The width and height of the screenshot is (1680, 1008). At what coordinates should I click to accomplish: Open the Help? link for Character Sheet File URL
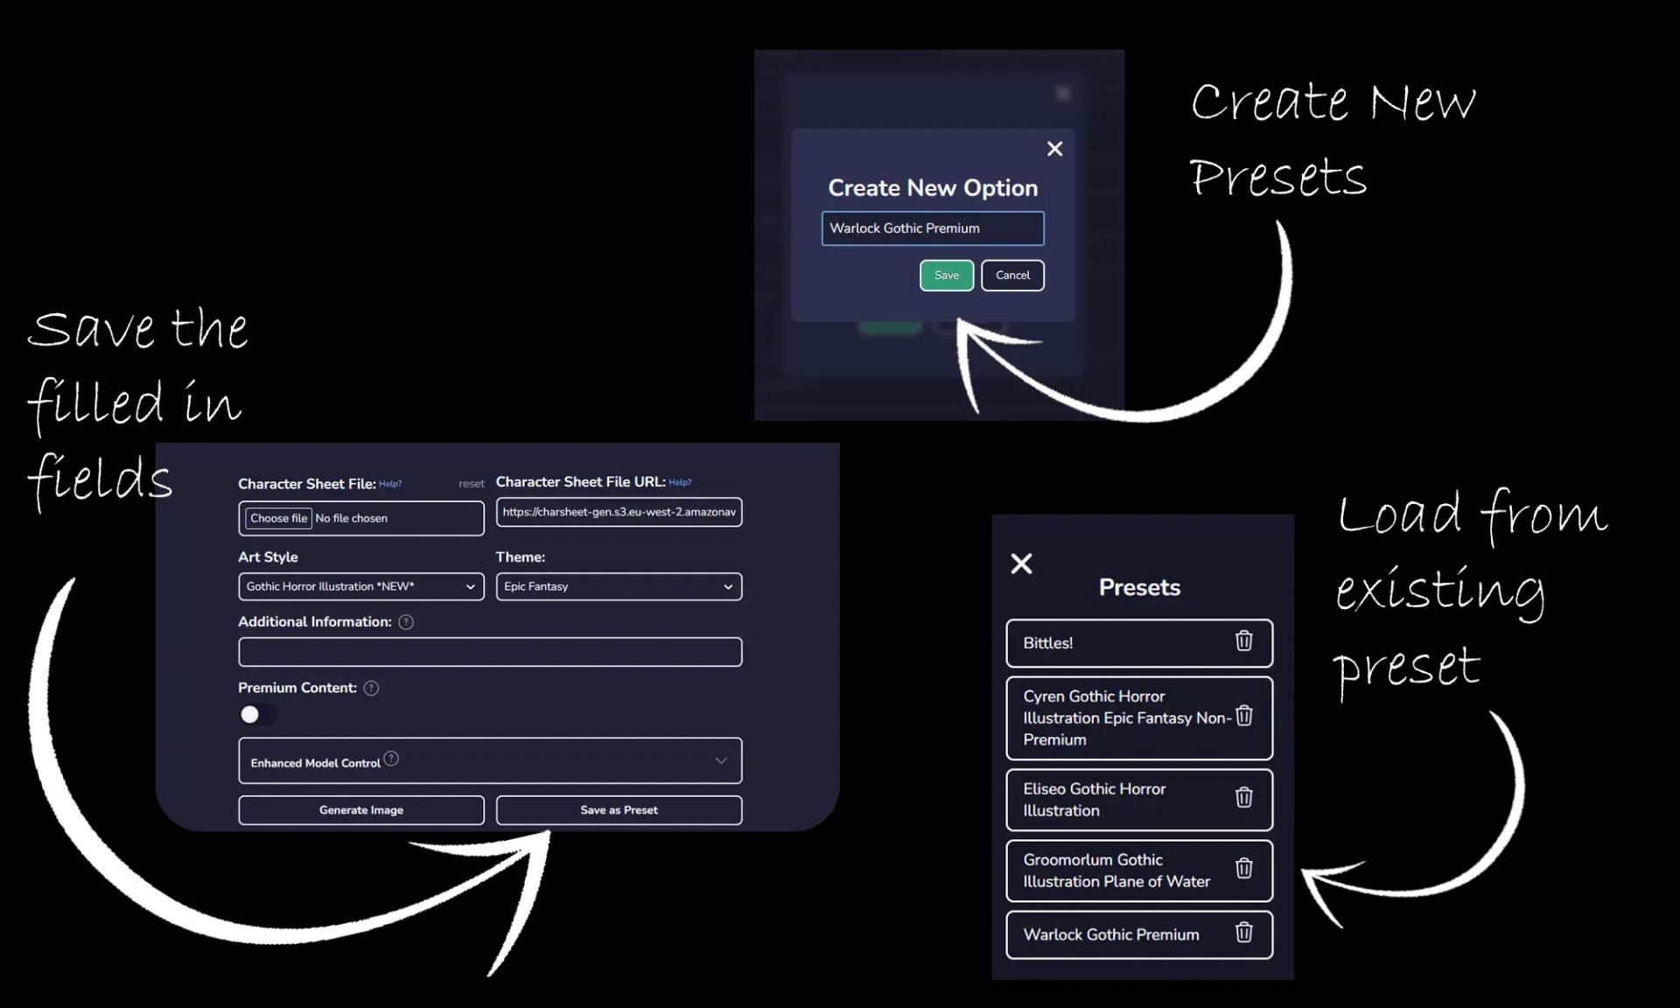(x=680, y=481)
